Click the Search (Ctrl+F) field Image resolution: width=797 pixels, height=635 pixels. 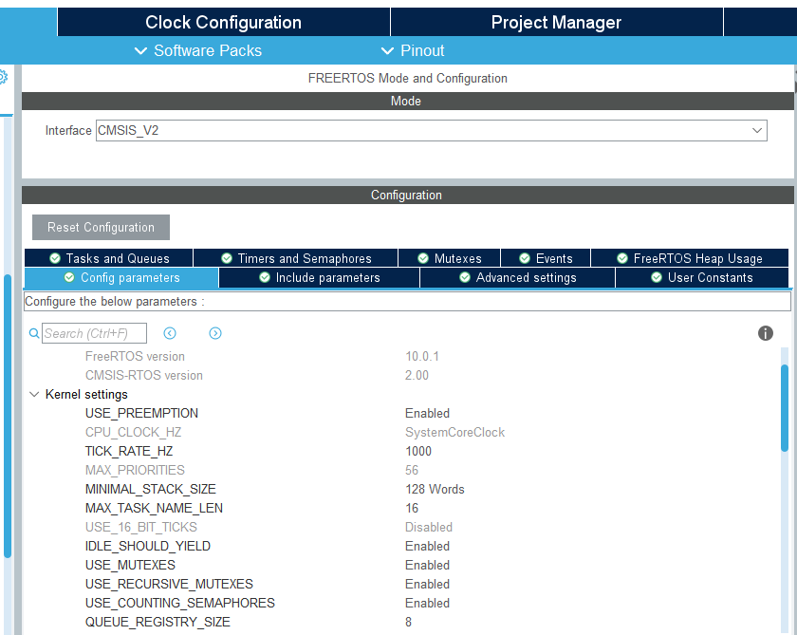(x=95, y=333)
